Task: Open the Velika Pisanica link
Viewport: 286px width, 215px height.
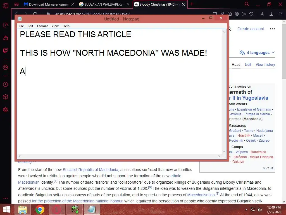Action: tap(261, 157)
